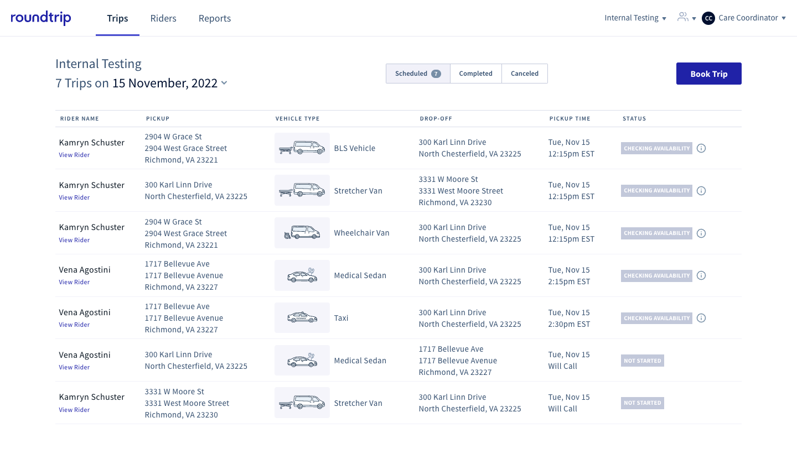View Rider for 2:15pm Medical Sedan trip

pyautogui.click(x=74, y=282)
